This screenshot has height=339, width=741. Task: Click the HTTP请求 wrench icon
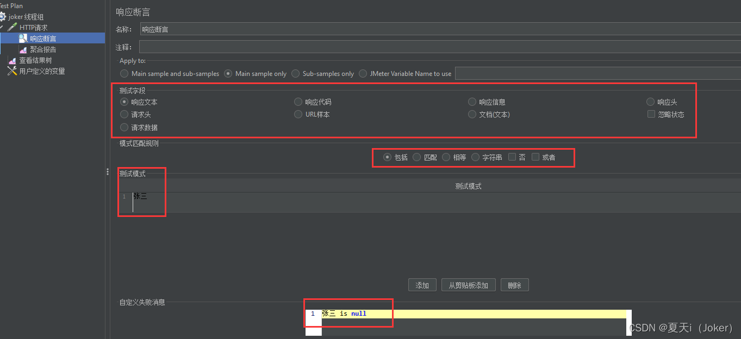pyautogui.click(x=13, y=27)
